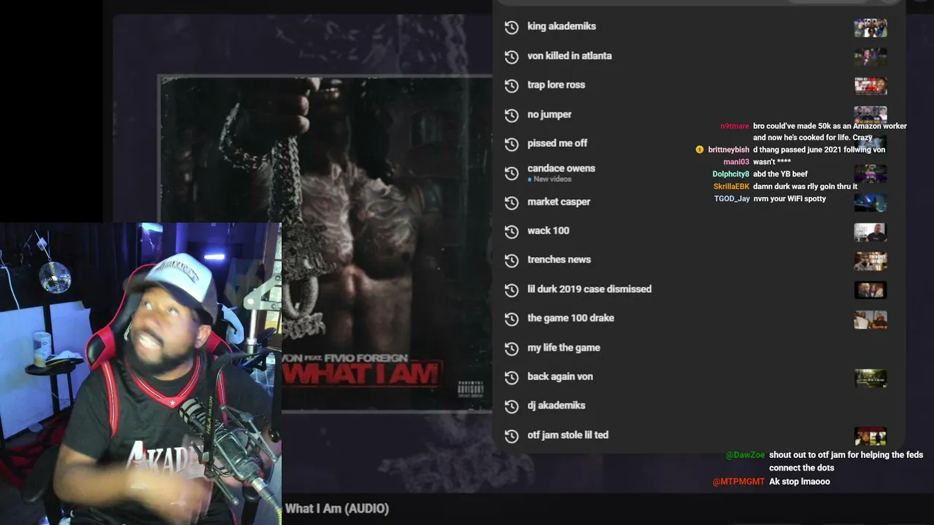Click the history icon beside 'trenches news'

tap(512, 260)
